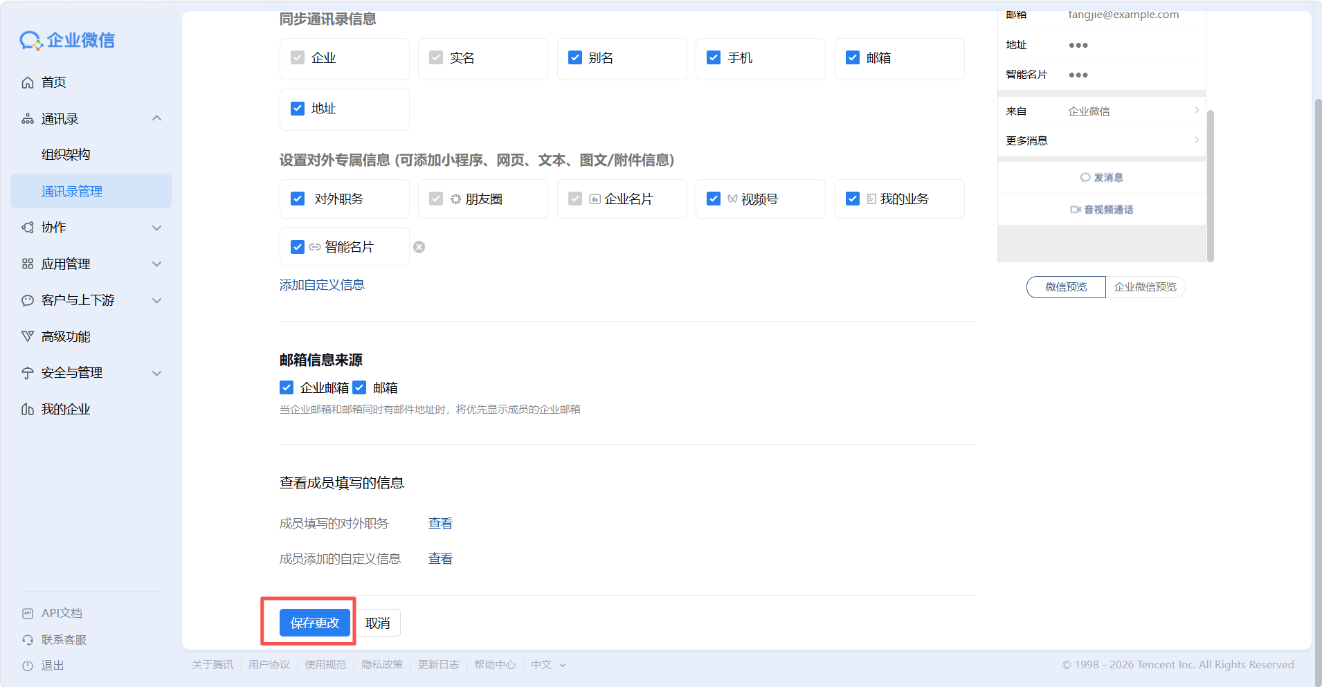Open 隐私政策 footer link
1322x687 pixels.
pyautogui.click(x=382, y=665)
